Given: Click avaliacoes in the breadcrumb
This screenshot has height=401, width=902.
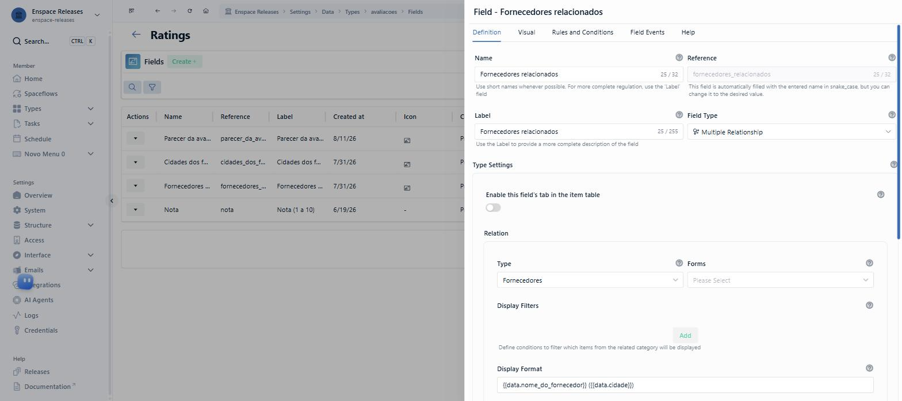Looking at the screenshot, I should click(x=384, y=11).
